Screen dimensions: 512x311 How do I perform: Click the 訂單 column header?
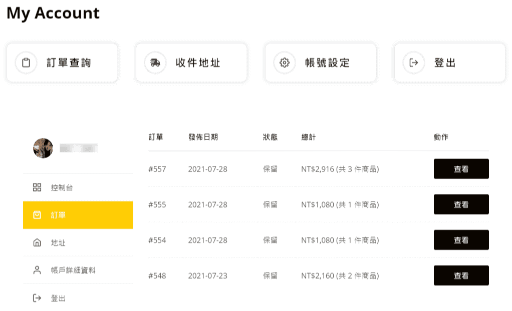(x=156, y=137)
